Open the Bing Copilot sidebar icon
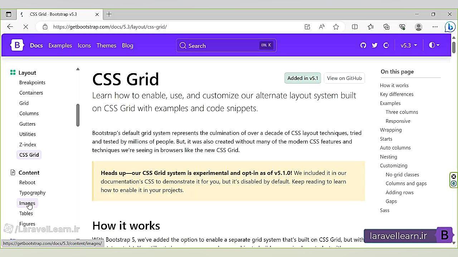458x257 pixels. point(450,27)
